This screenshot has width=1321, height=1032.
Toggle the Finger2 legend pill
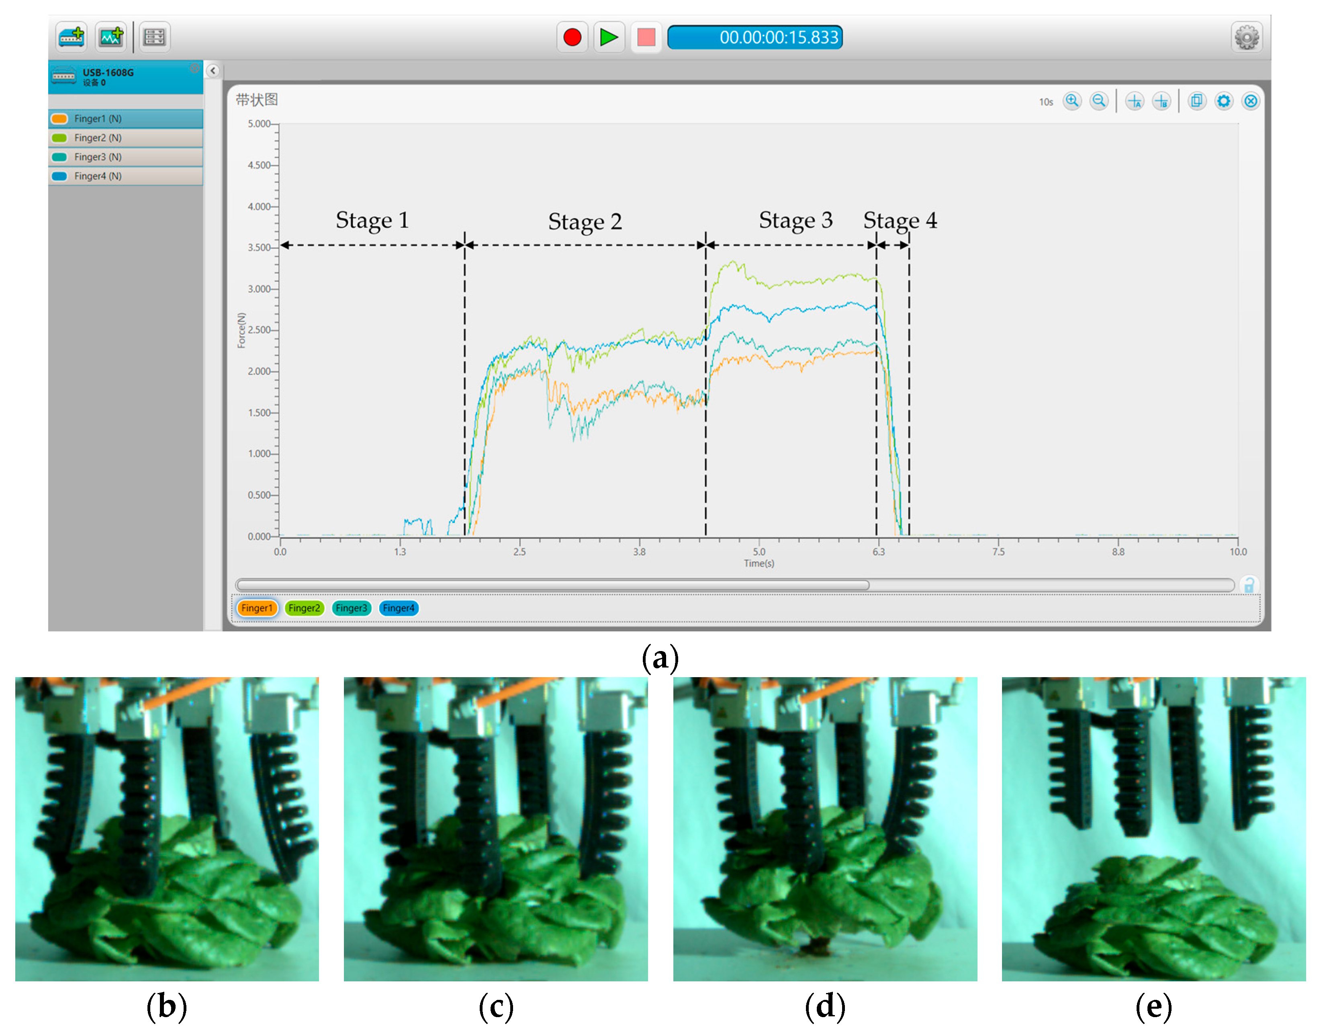pos(304,608)
